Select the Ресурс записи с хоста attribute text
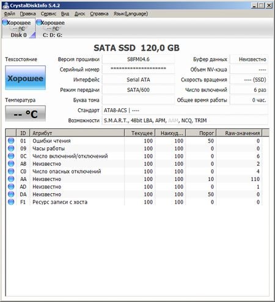The height and width of the screenshot is (302, 275). [x=60, y=202]
